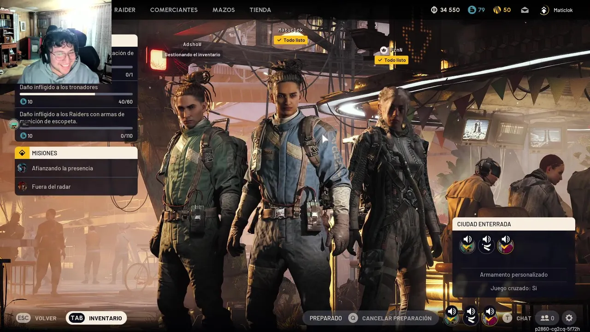Open the Afianzando la presencia mission
The width and height of the screenshot is (590, 332).
click(76, 168)
